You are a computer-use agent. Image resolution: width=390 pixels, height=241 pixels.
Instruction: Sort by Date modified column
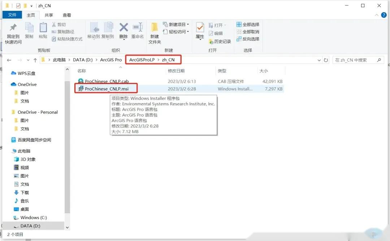click(176, 71)
